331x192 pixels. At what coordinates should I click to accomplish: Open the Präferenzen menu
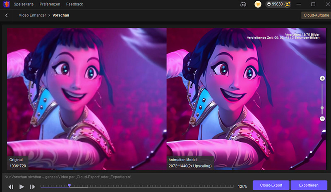[50, 4]
